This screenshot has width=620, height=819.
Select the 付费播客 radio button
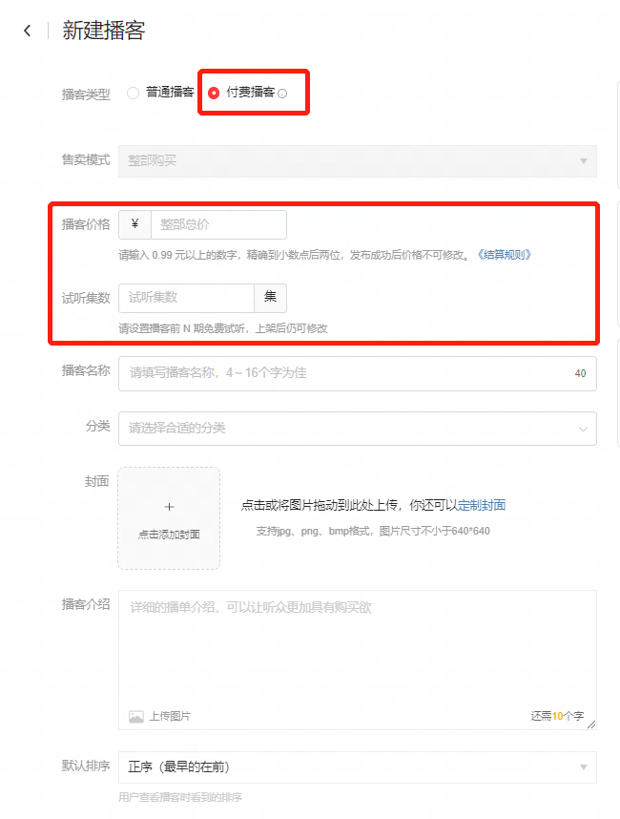214,93
